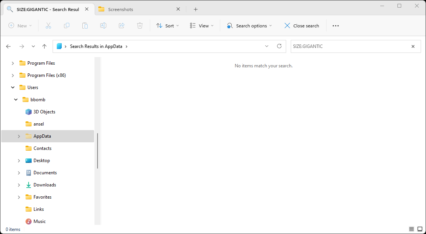Click the Back navigation arrow
426x234 pixels.
tap(8, 46)
